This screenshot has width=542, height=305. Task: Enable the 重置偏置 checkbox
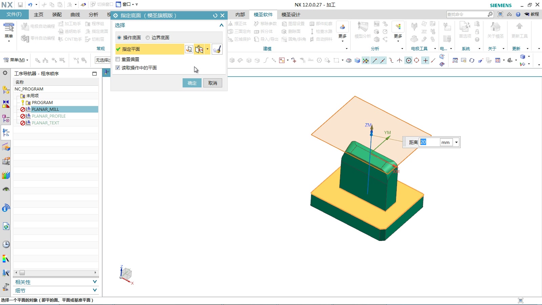tap(118, 59)
